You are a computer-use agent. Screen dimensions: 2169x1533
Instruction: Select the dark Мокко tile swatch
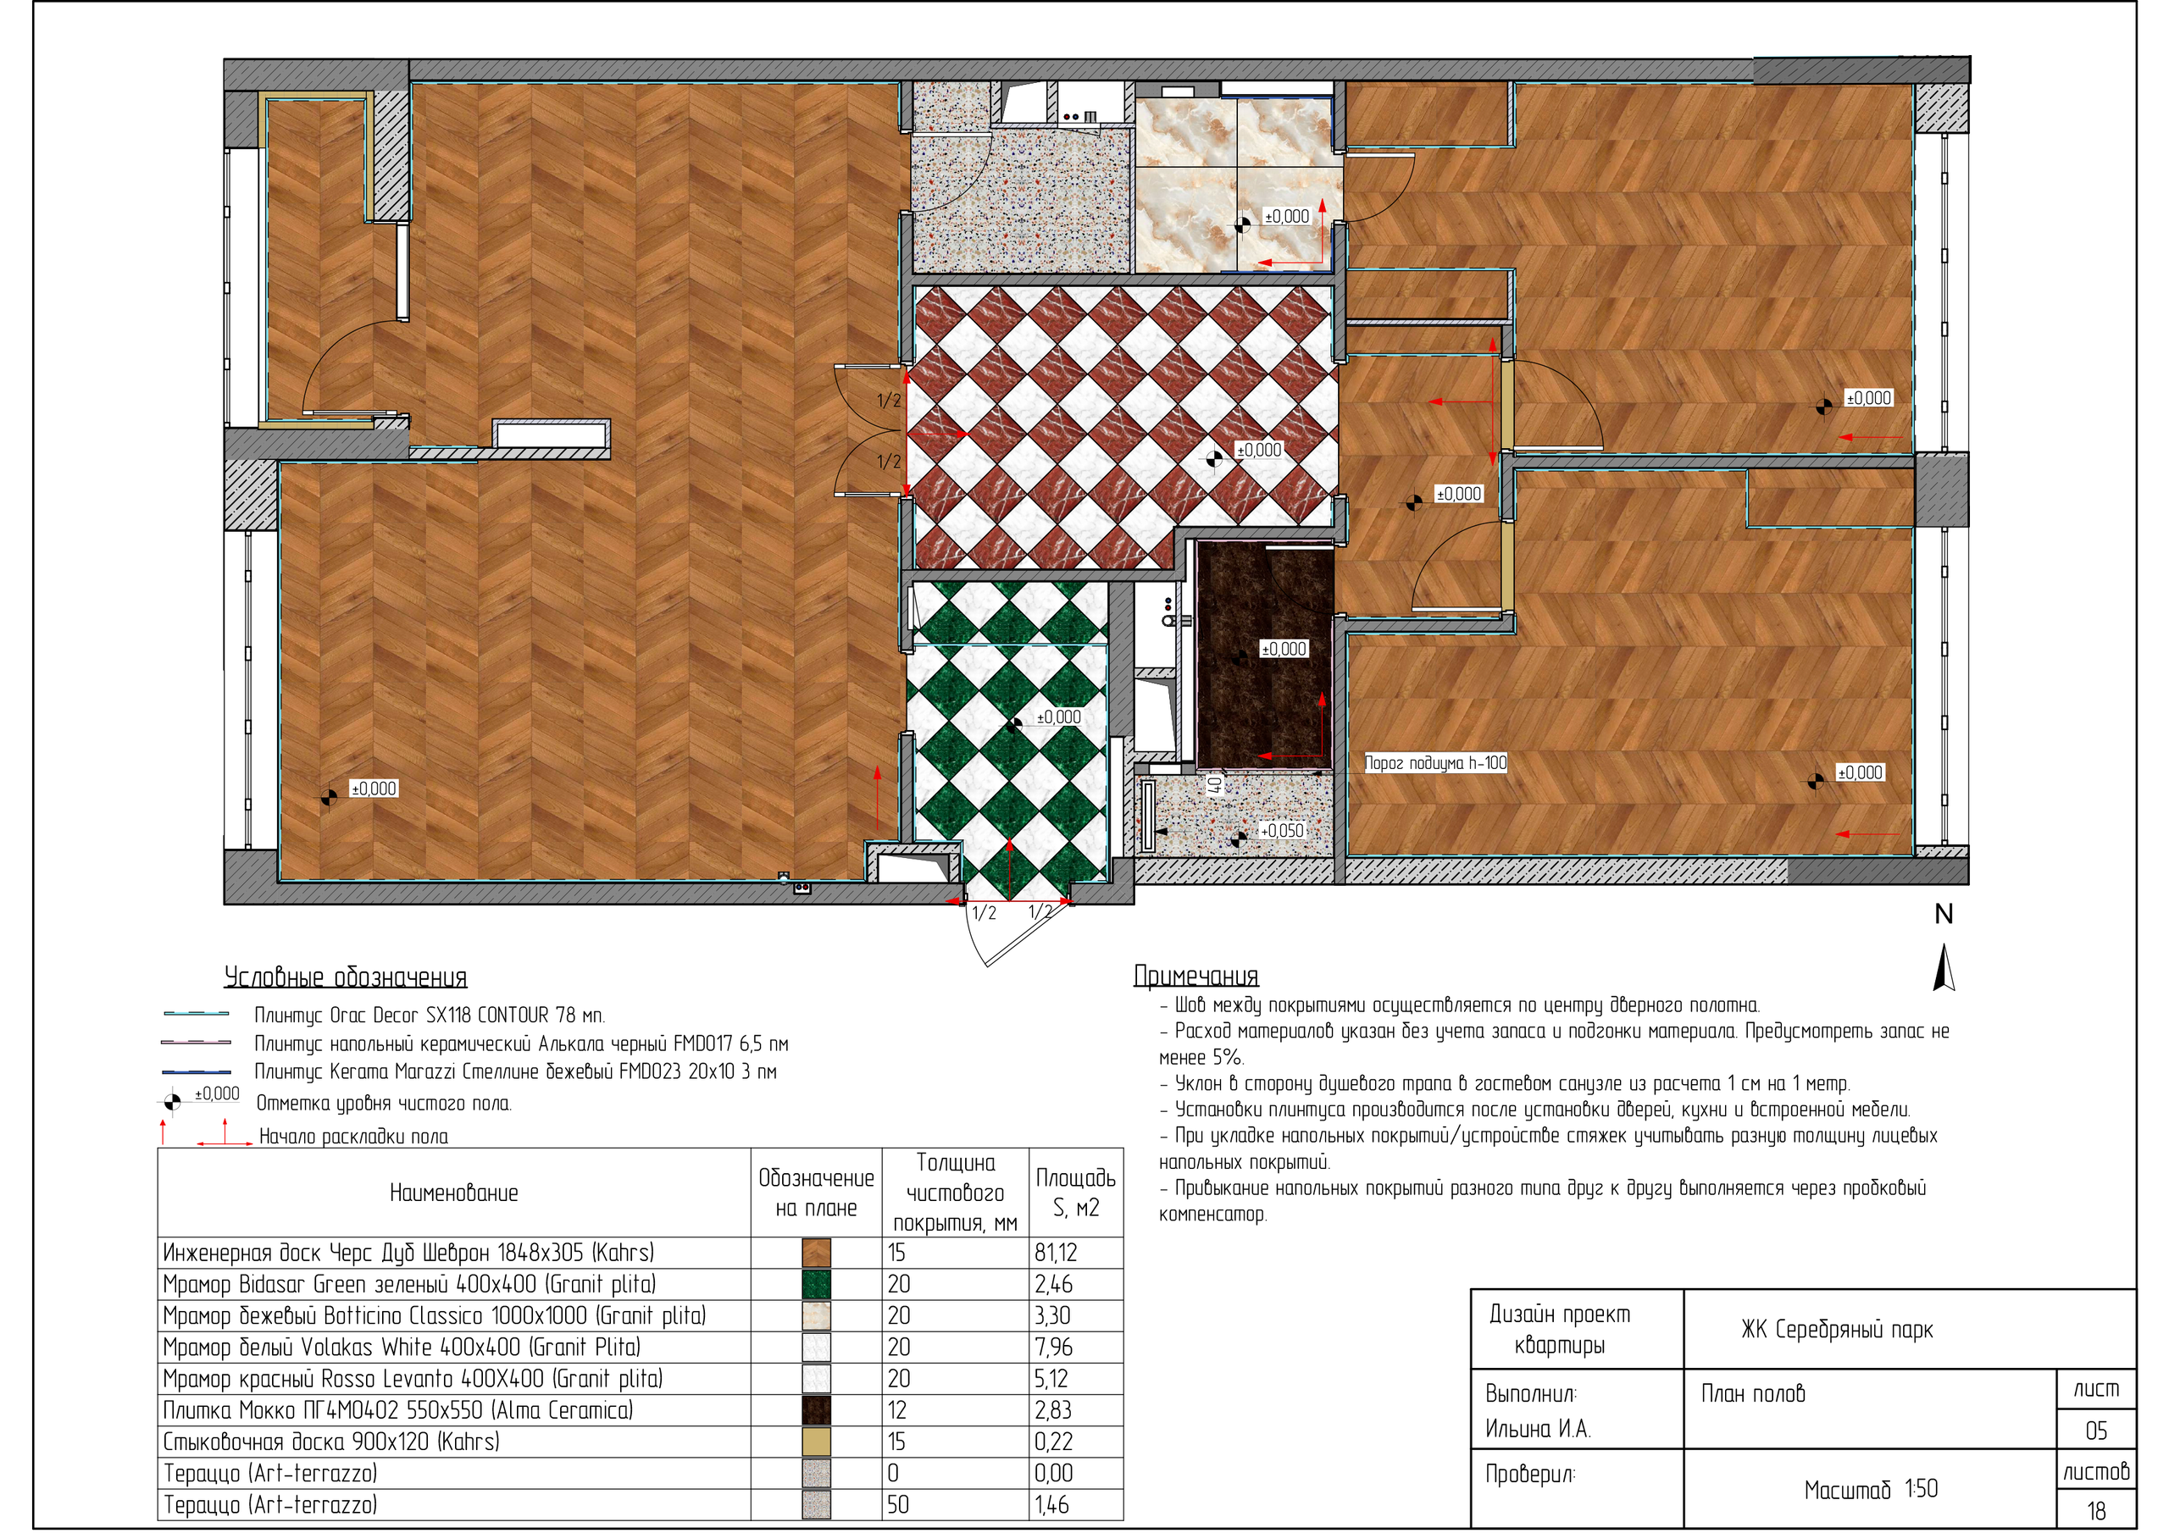pyautogui.click(x=815, y=1410)
